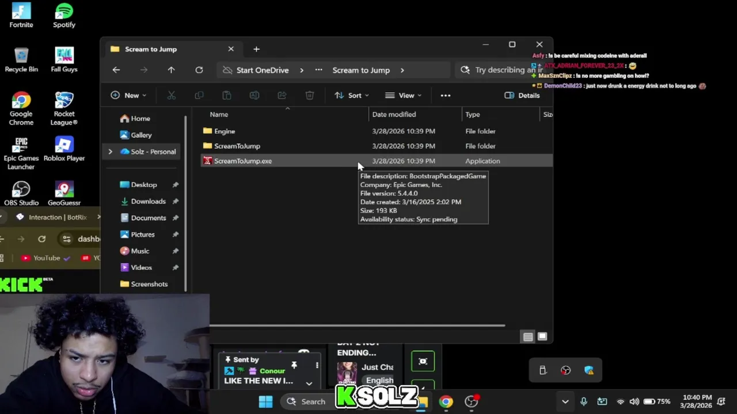
Task: Open the View dropdown menu
Action: click(x=403, y=95)
